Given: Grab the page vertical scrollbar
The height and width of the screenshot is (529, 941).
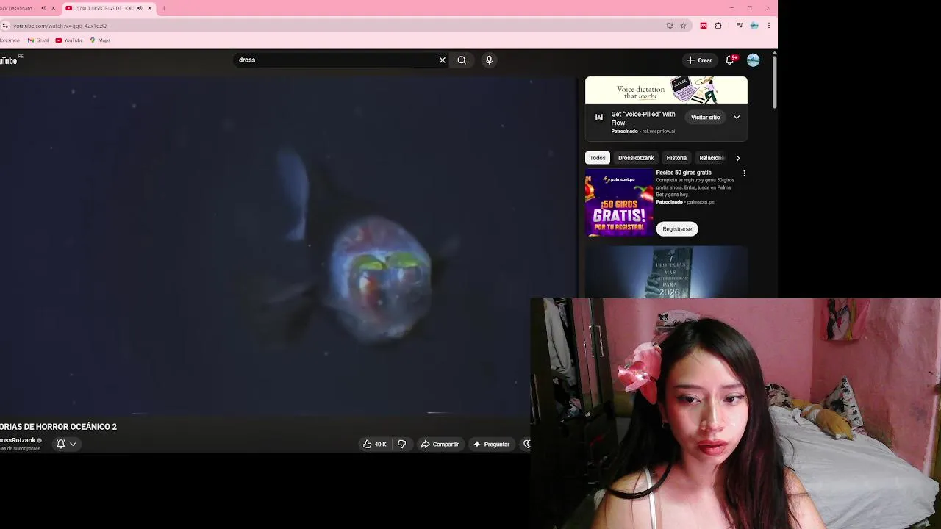Looking at the screenshot, I should pyautogui.click(x=774, y=82).
